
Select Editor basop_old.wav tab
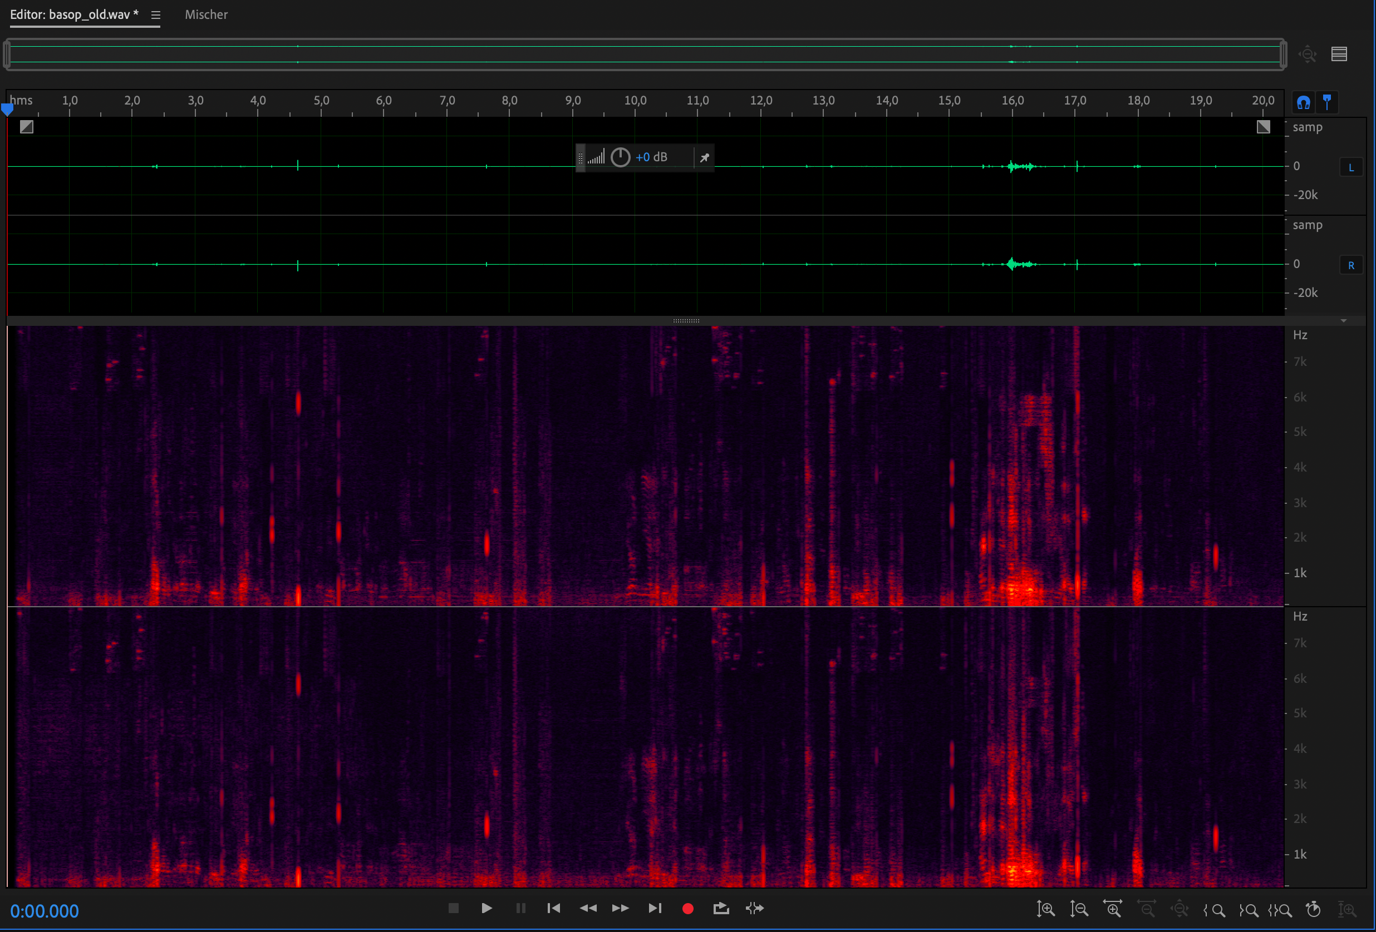point(74,15)
